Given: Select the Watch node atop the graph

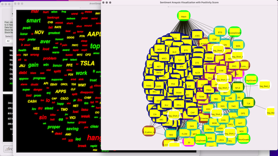Looking at the screenshot, I should (x=184, y=16).
